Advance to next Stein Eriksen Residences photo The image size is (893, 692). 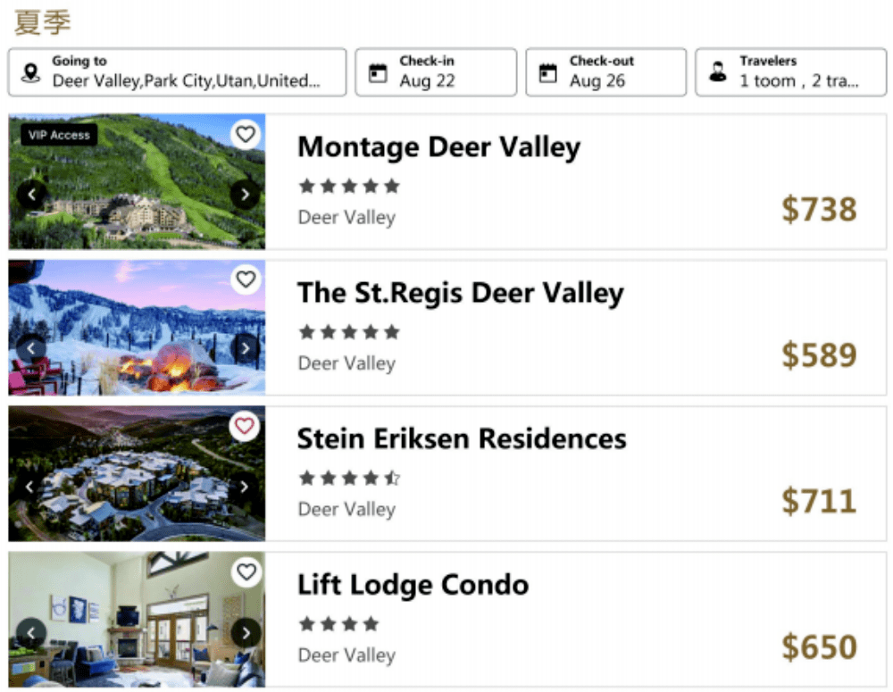tap(245, 487)
